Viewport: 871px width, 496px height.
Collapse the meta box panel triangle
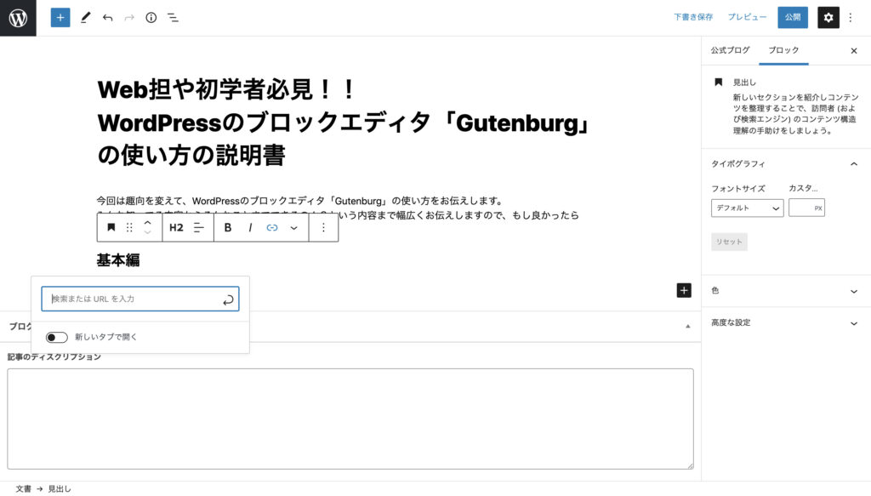[x=687, y=327]
